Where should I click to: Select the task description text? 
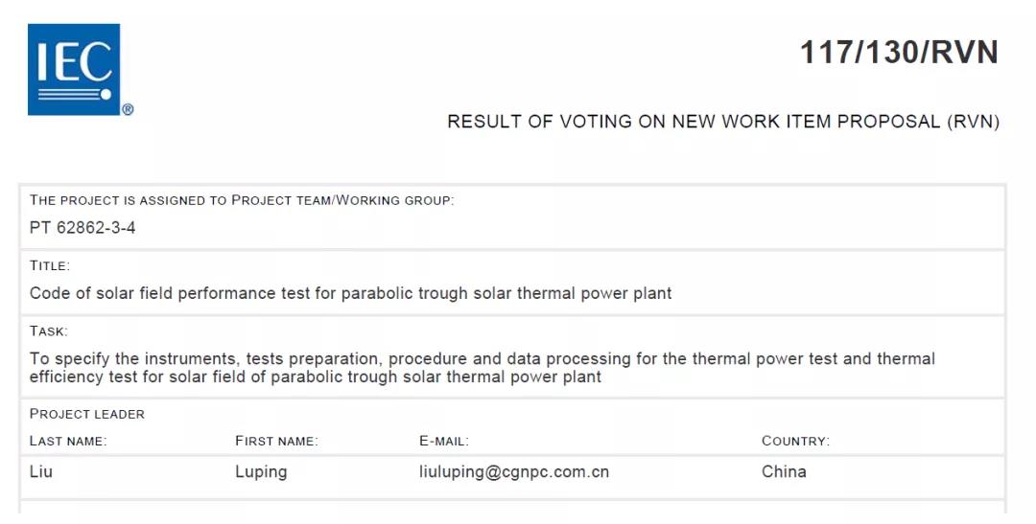point(483,368)
